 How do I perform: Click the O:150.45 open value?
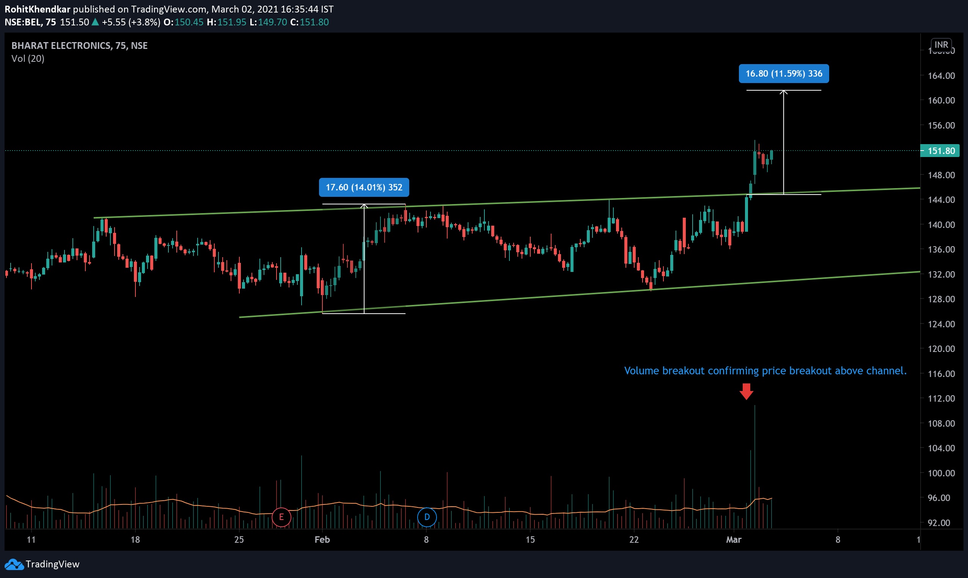pos(184,22)
